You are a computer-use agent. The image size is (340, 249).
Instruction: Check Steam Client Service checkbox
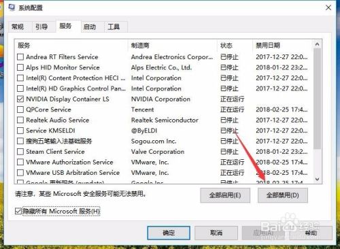[20, 152]
